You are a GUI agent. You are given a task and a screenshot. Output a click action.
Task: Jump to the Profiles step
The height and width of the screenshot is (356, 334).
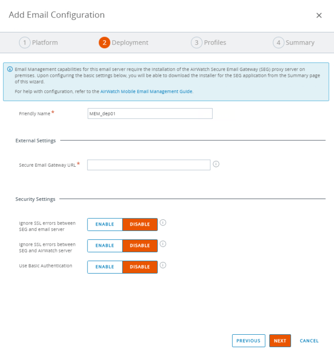tap(209, 43)
